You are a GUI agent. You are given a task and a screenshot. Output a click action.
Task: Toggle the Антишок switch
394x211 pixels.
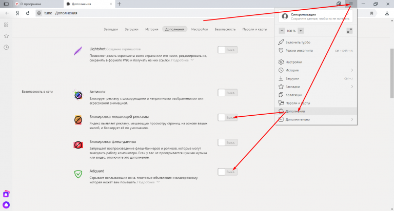tap(227, 93)
